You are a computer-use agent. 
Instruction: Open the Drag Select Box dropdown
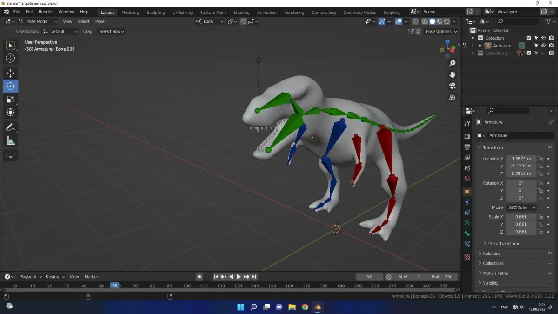pyautogui.click(x=112, y=31)
